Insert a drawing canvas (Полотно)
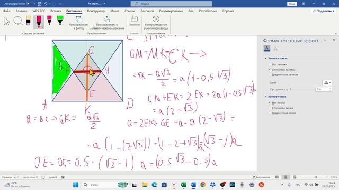 [134, 21]
